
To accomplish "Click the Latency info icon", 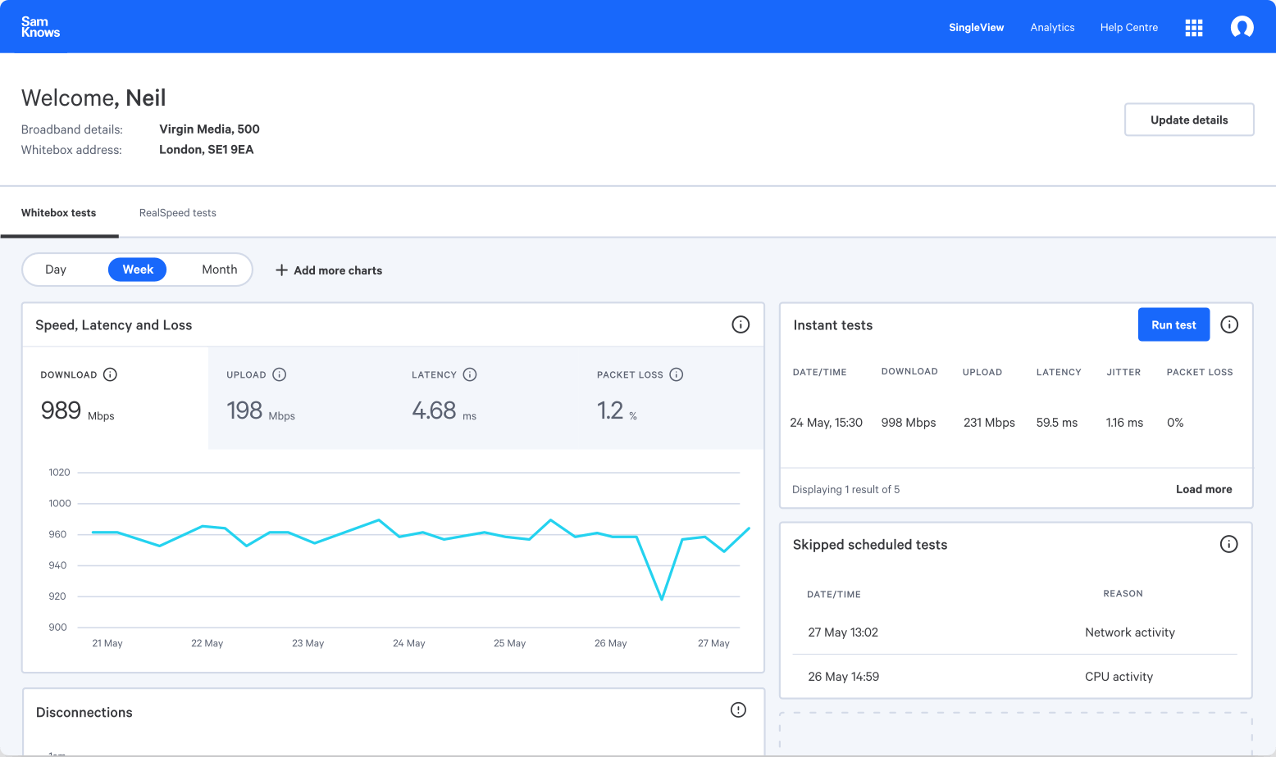I will click(x=470, y=374).
